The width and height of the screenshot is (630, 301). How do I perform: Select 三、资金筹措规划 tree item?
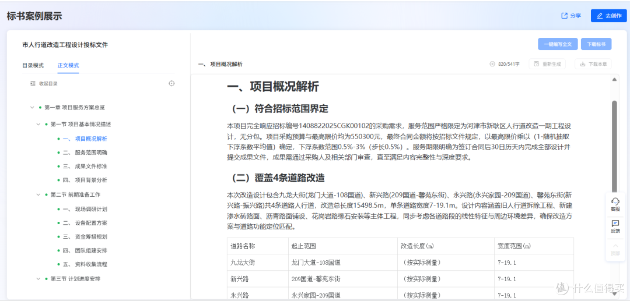pos(85,237)
